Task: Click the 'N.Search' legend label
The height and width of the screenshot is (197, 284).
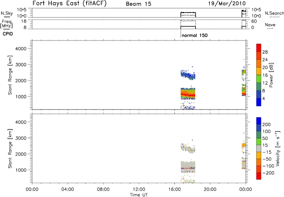Action: click(x=274, y=13)
